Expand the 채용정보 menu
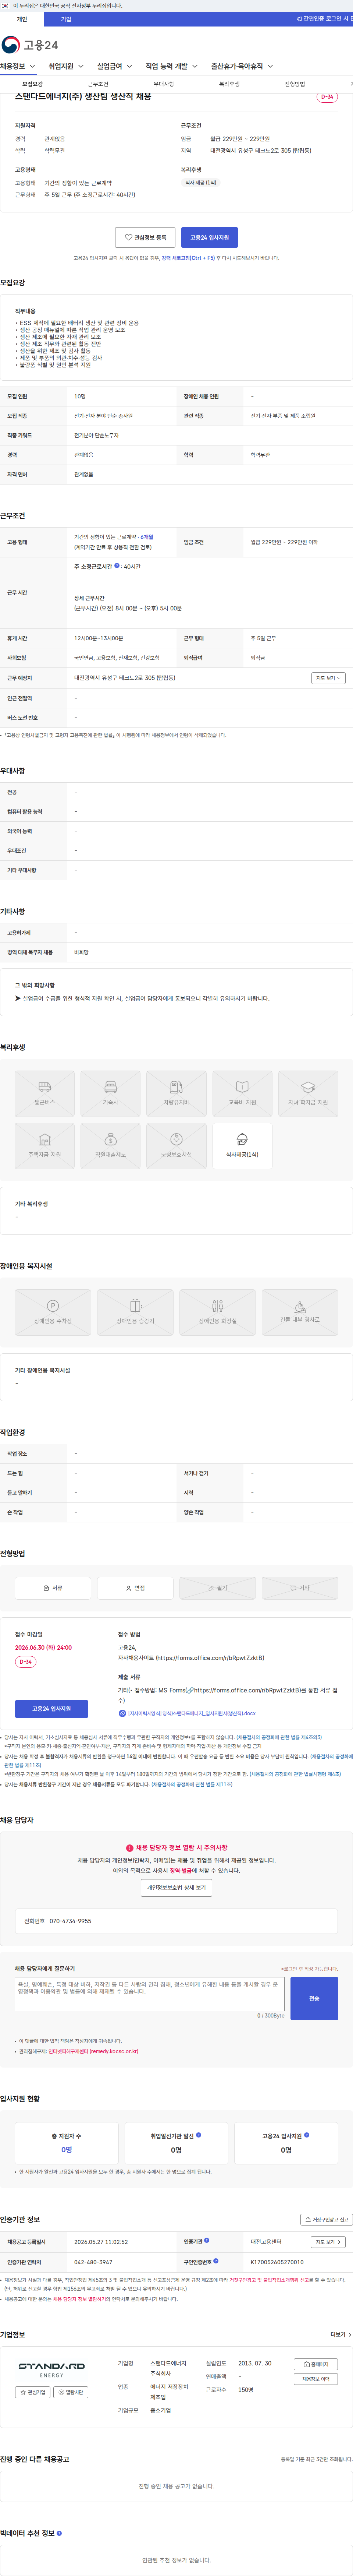353x2576 pixels. (18, 66)
